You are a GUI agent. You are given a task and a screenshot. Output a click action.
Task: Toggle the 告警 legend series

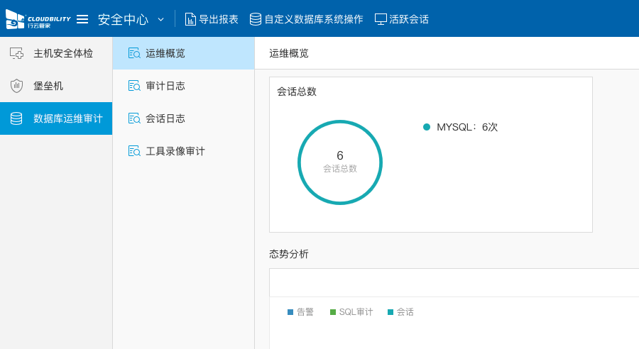(x=300, y=312)
